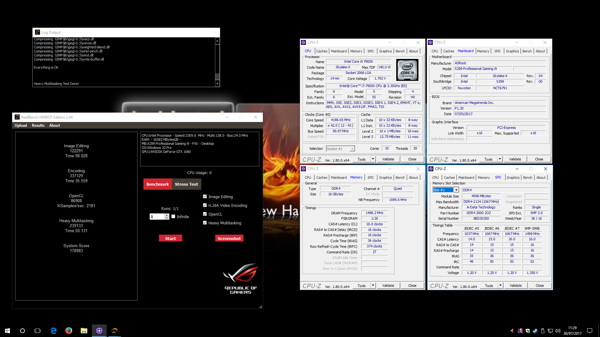Click the Log Output vertical scrollbar thumb
This screenshot has height=337, width=600.
click(217, 76)
